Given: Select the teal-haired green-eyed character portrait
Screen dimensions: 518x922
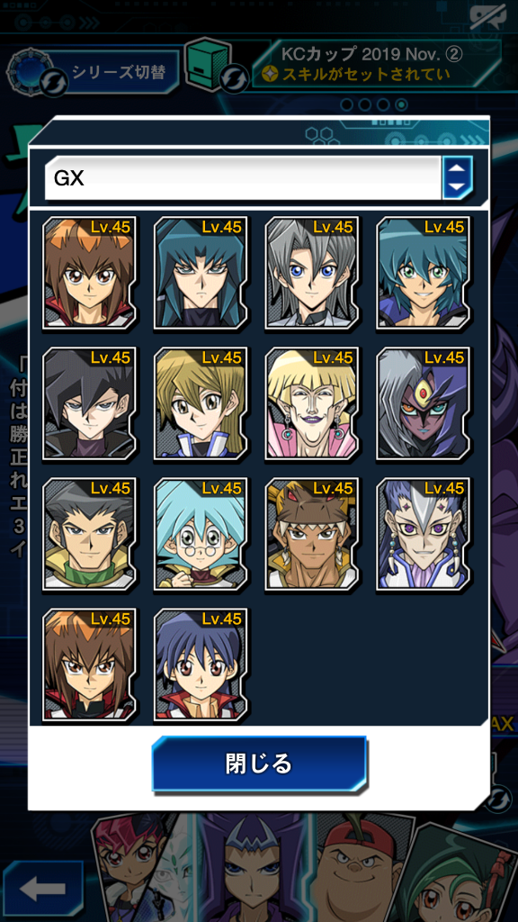Looking at the screenshot, I should 423,273.
